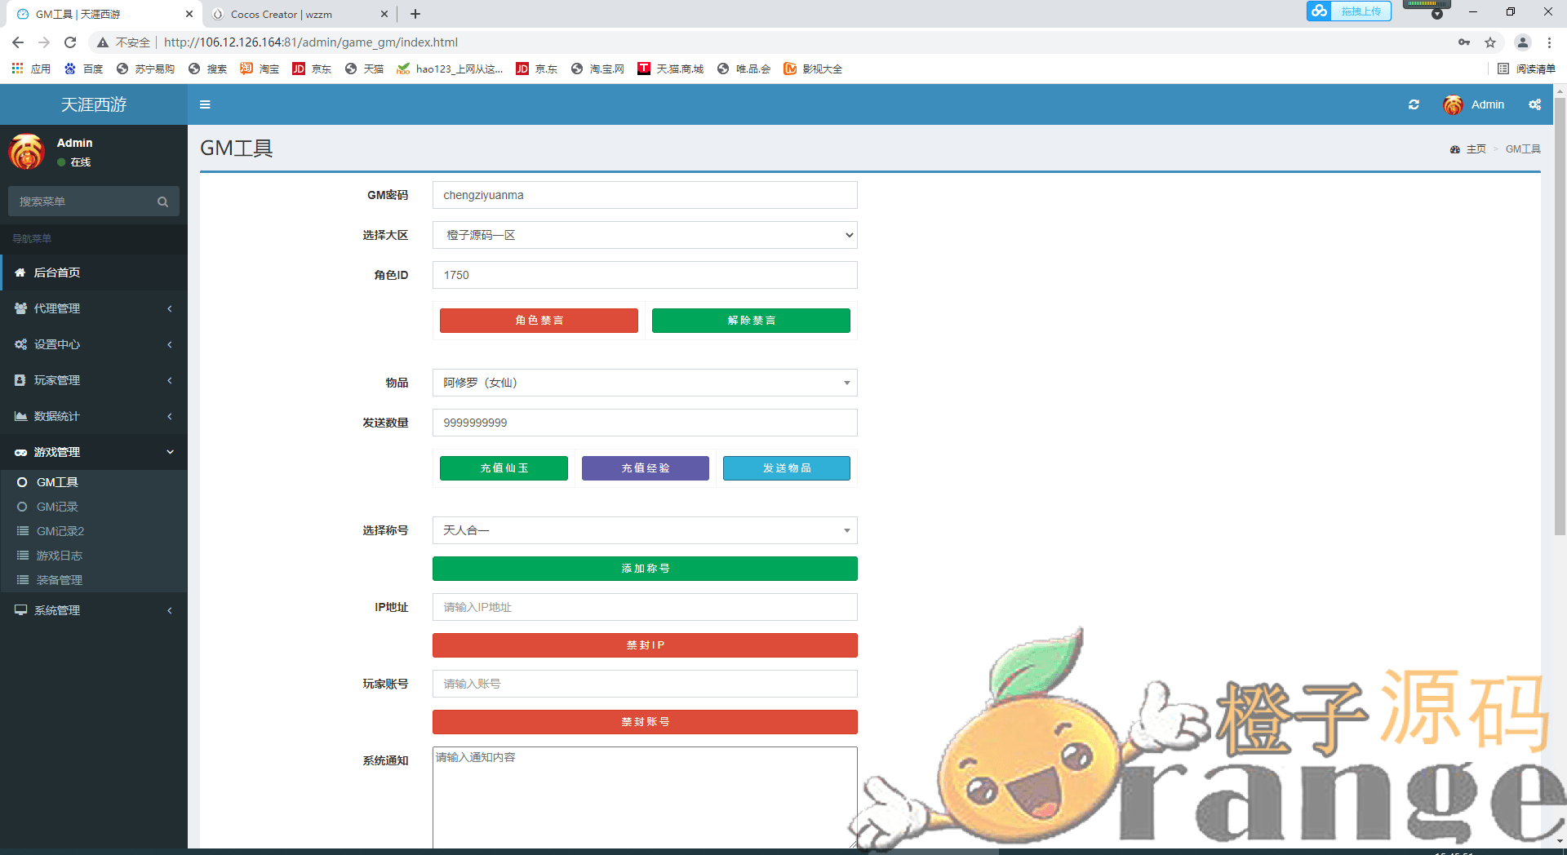Click the password key icon in the address bar

click(x=1464, y=42)
